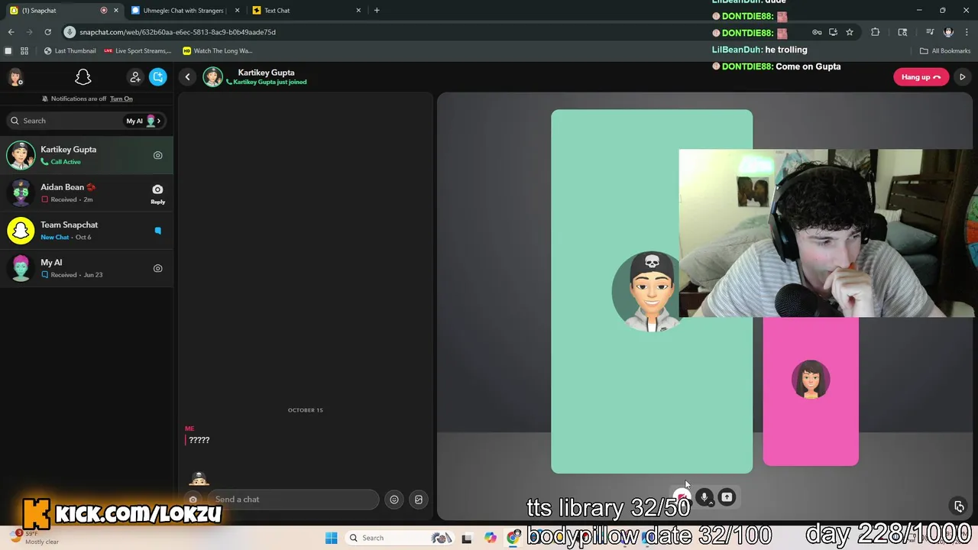978x550 pixels.
Task: Open Team Snapchat chat
Action: coord(86,230)
